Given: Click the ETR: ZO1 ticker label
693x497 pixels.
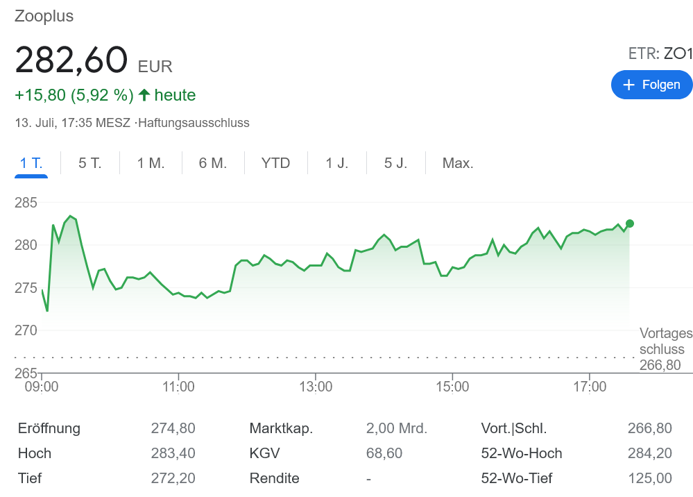Looking at the screenshot, I should [x=660, y=53].
